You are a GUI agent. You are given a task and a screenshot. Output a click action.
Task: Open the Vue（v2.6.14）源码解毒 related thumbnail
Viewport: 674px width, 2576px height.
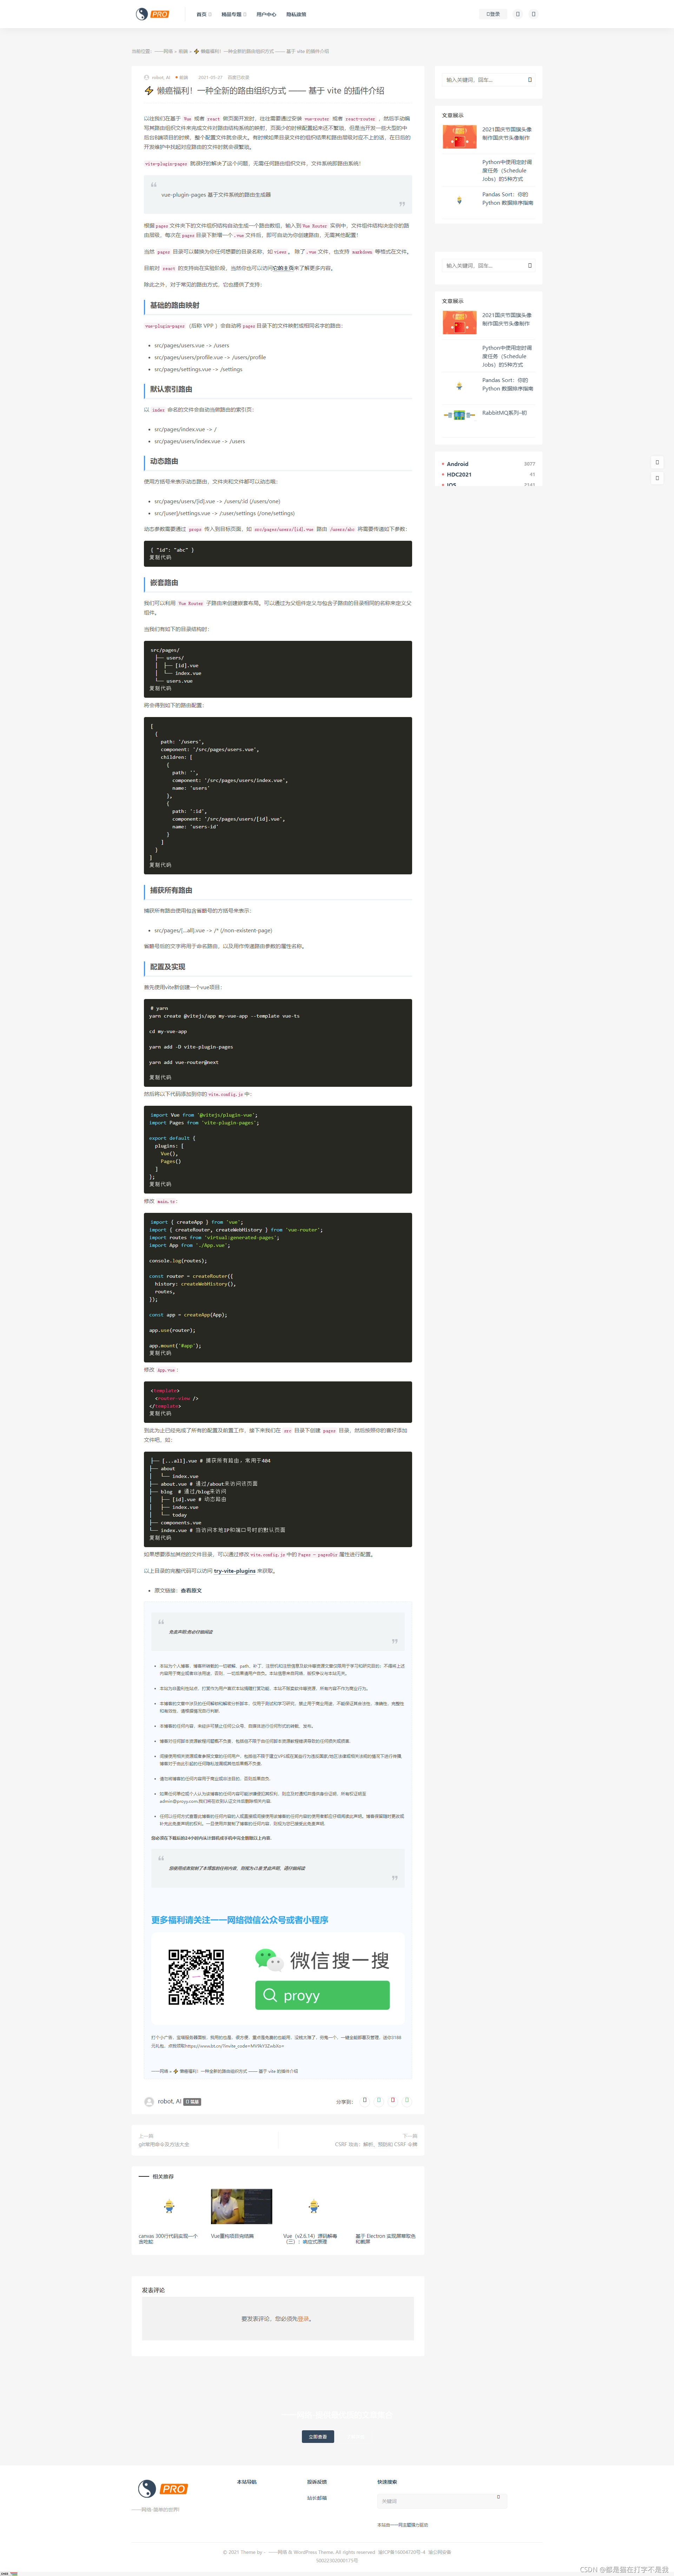pyautogui.click(x=314, y=2206)
